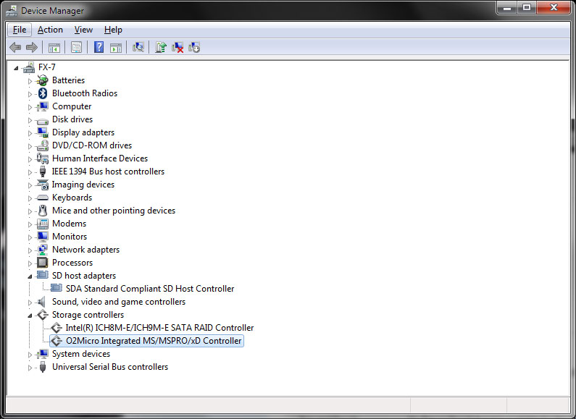Click the Device Manager title bar icon

click(12, 11)
